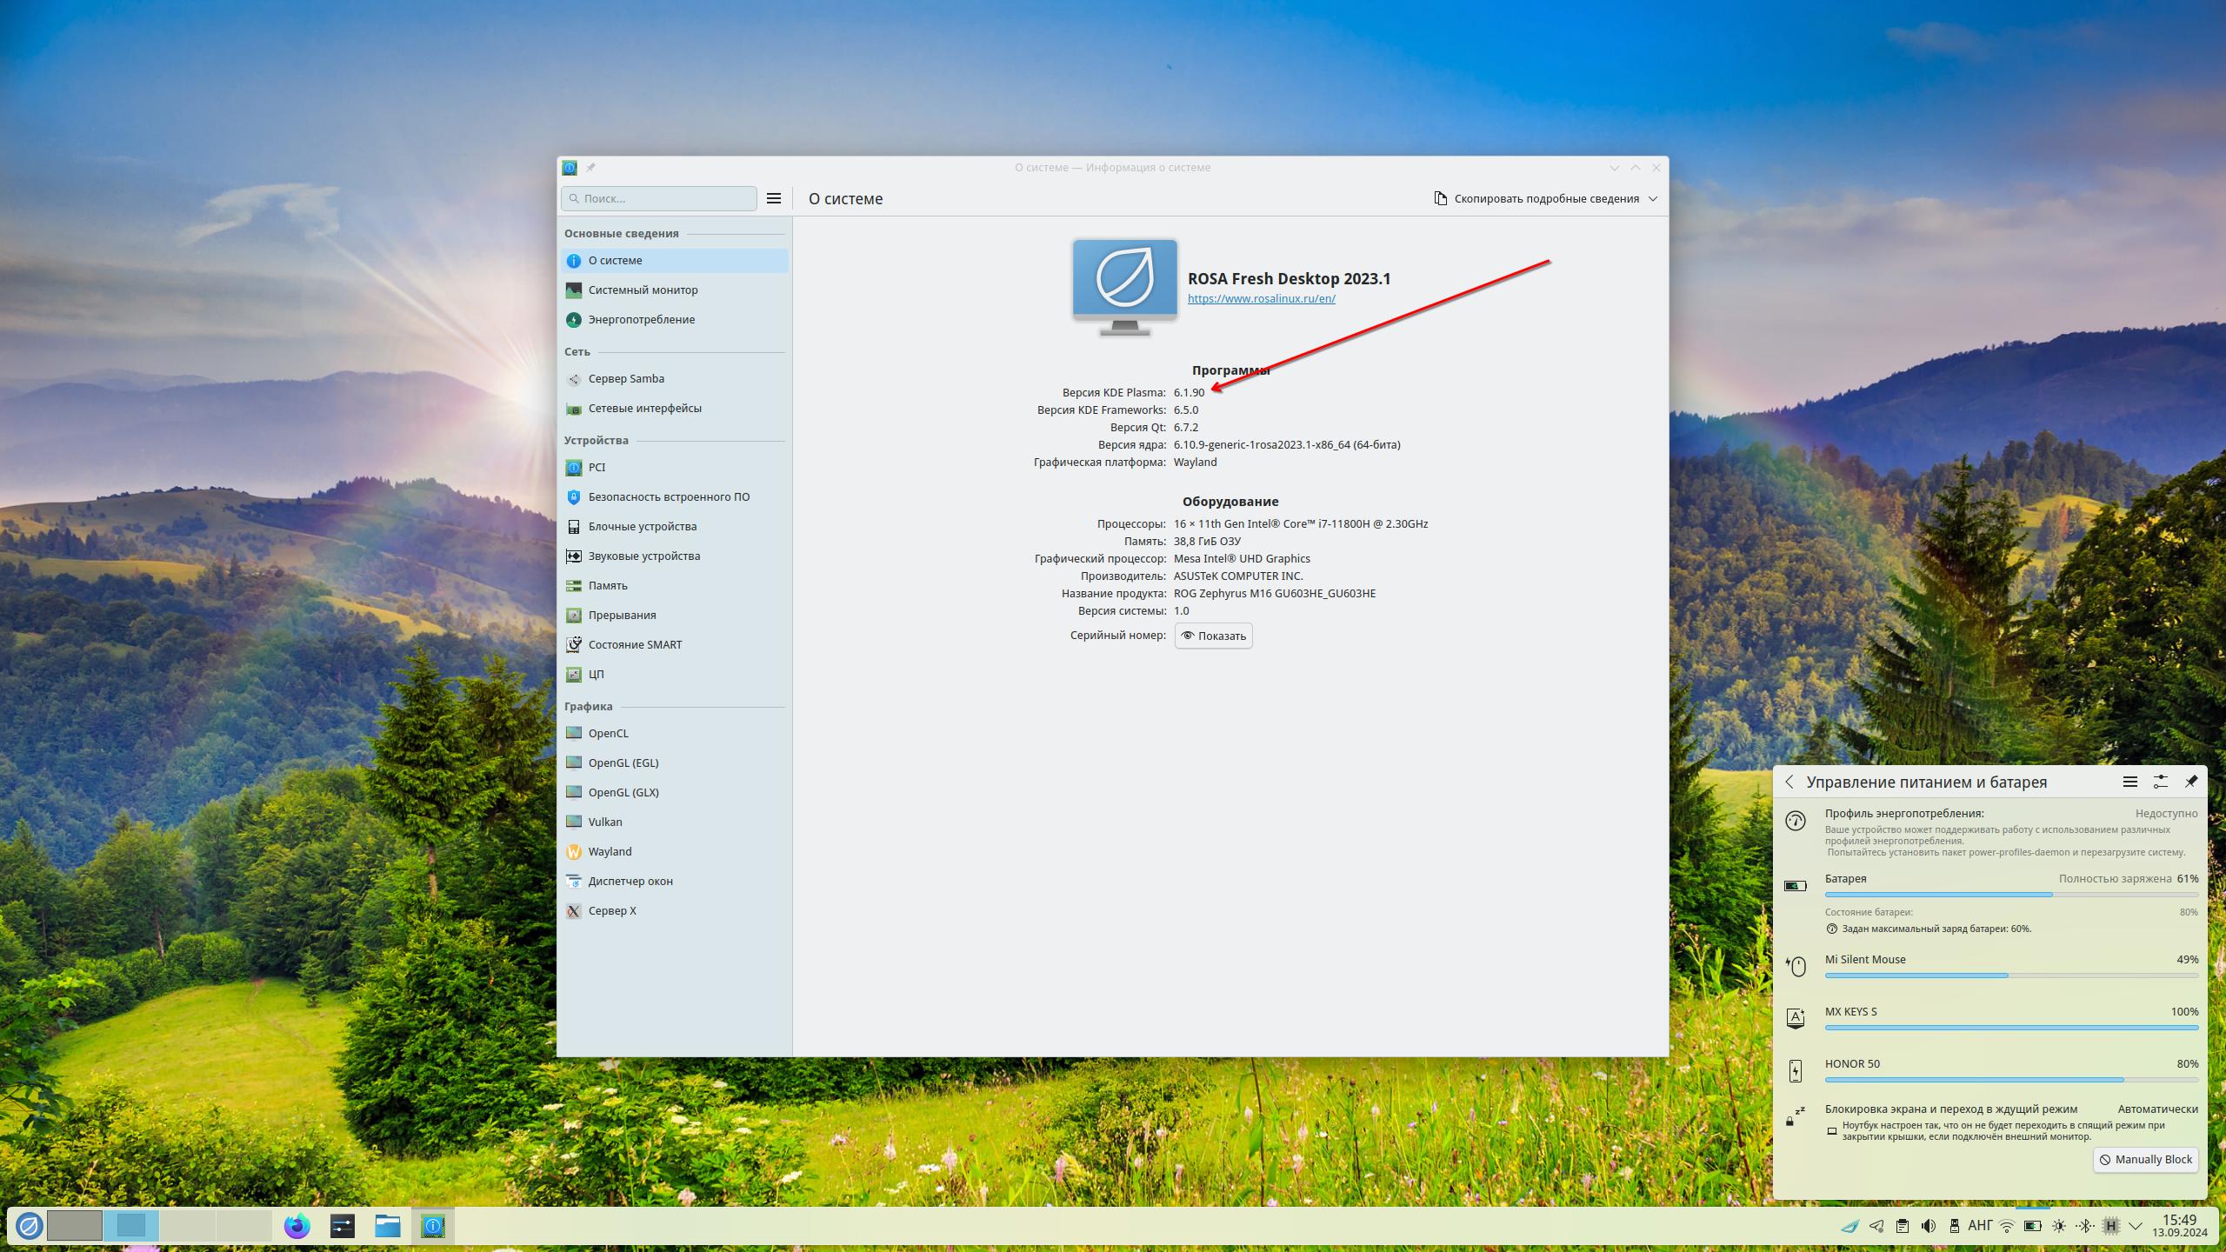Screen dimensions: 2226x1252
Task: Open 'OpenGL (EGL)' sidebar entry
Action: pos(675,763)
